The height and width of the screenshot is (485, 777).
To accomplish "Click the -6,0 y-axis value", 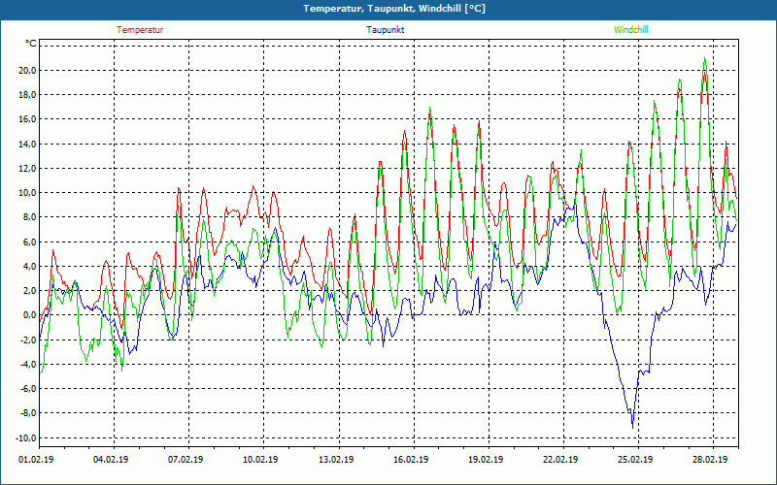I will click(x=28, y=389).
